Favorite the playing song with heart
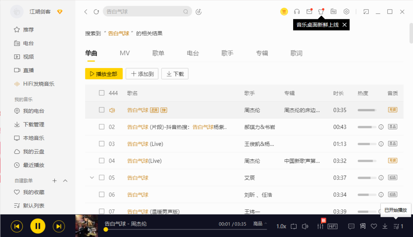 click(x=374, y=226)
